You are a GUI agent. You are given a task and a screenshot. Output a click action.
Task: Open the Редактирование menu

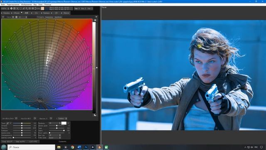coord(13,5)
